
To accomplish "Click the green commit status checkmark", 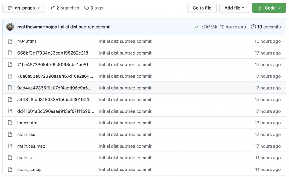I will click(x=196, y=27).
